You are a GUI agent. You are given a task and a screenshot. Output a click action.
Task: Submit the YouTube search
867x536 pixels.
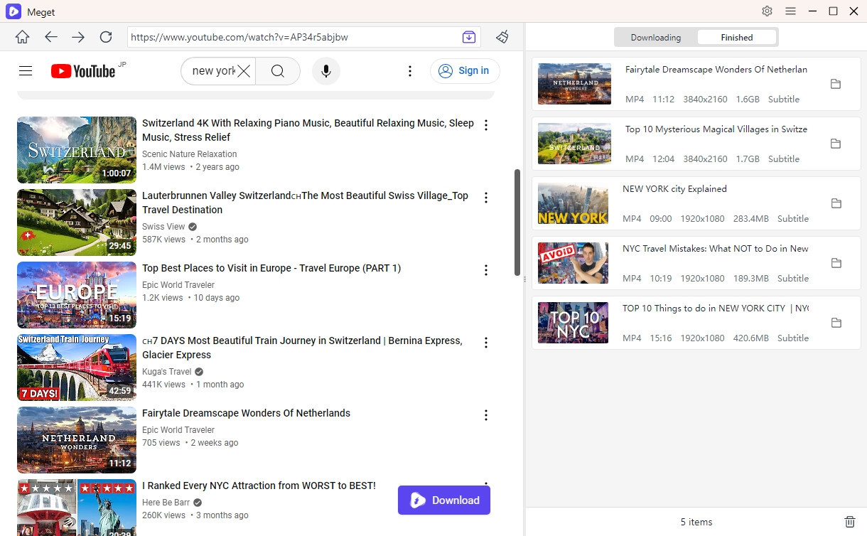click(278, 71)
